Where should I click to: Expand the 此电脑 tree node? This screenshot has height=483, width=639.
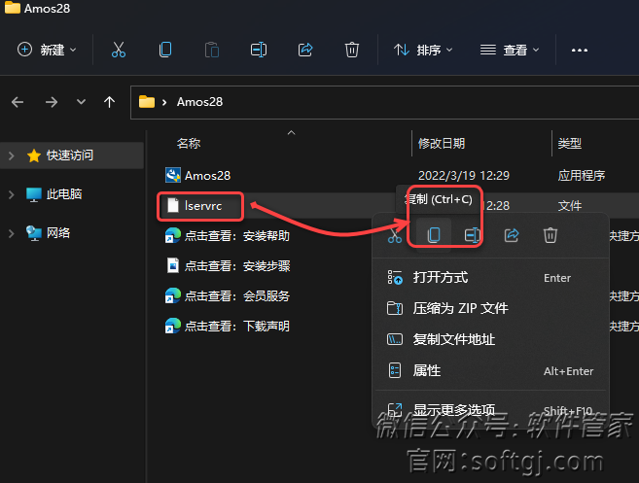coord(12,194)
